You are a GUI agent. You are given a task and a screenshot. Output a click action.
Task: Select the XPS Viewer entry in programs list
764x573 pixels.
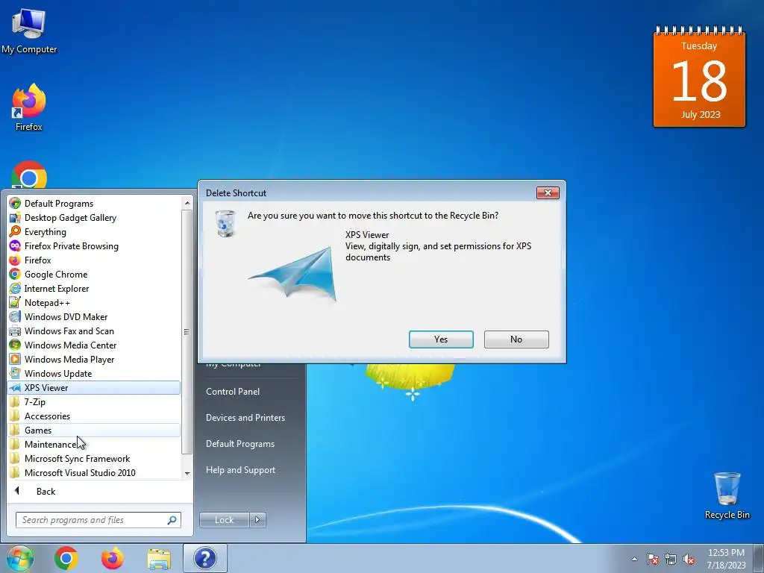point(94,388)
